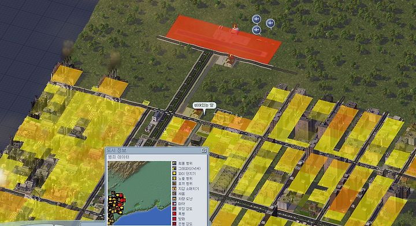
Task: Click the crime data minimap
Action: coord(139,194)
